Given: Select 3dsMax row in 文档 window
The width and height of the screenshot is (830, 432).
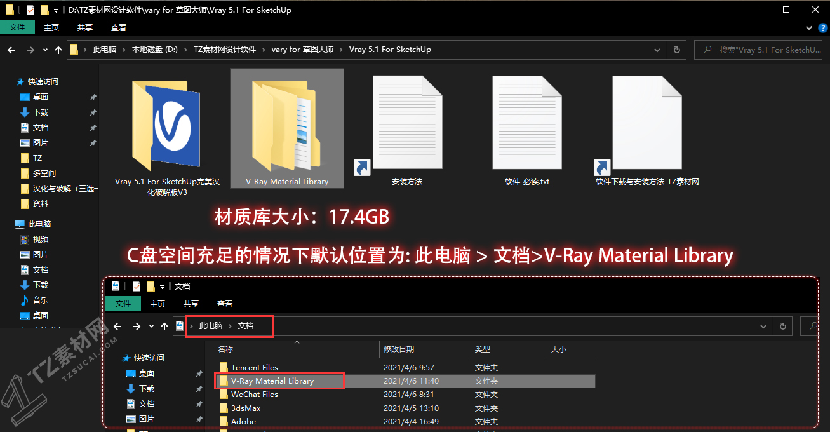Looking at the screenshot, I should click(405, 408).
